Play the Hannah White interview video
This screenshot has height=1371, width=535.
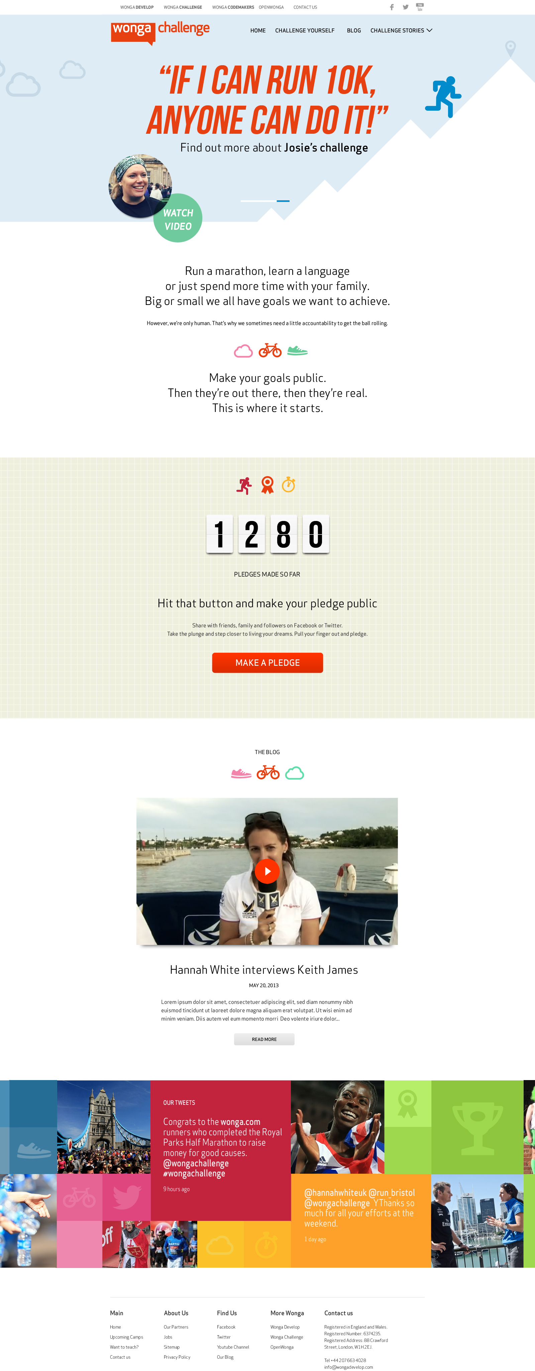click(267, 871)
